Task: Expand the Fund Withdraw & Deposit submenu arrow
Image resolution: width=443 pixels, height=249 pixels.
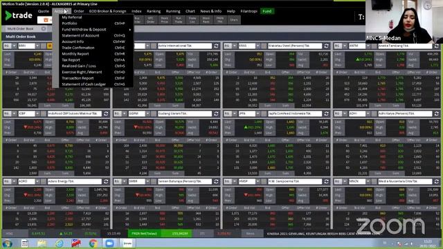Action: pos(130,30)
